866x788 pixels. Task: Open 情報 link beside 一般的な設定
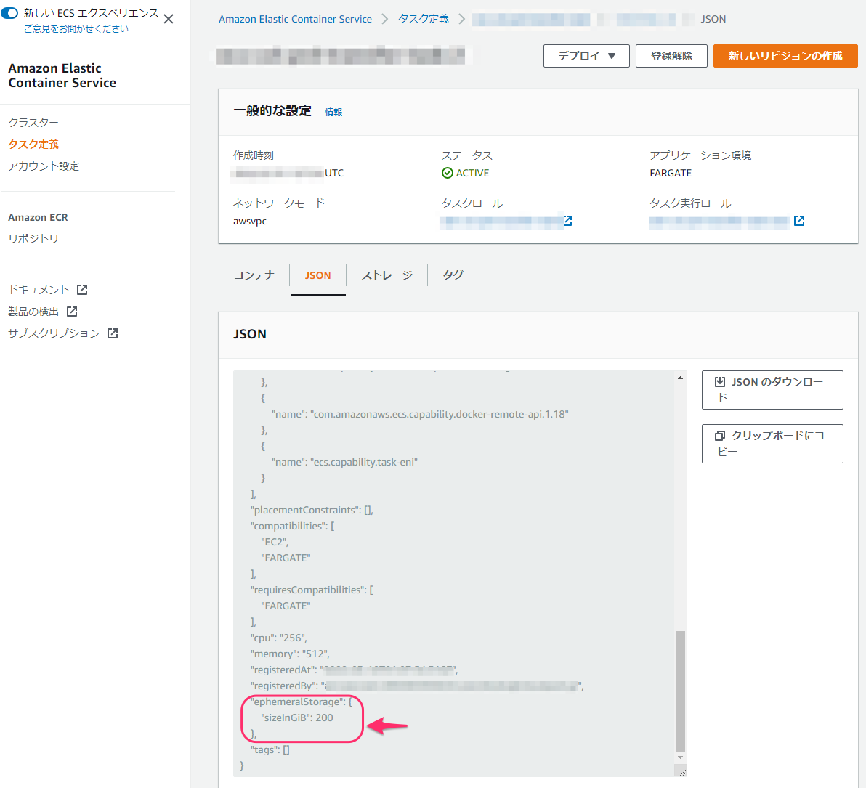pyautogui.click(x=333, y=112)
